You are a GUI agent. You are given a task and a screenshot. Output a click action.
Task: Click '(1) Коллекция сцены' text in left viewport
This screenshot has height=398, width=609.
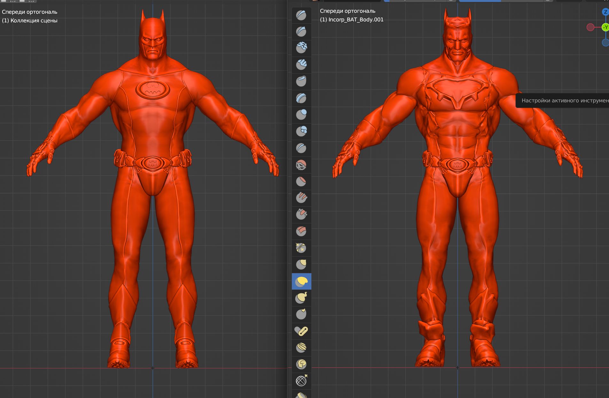pos(30,21)
